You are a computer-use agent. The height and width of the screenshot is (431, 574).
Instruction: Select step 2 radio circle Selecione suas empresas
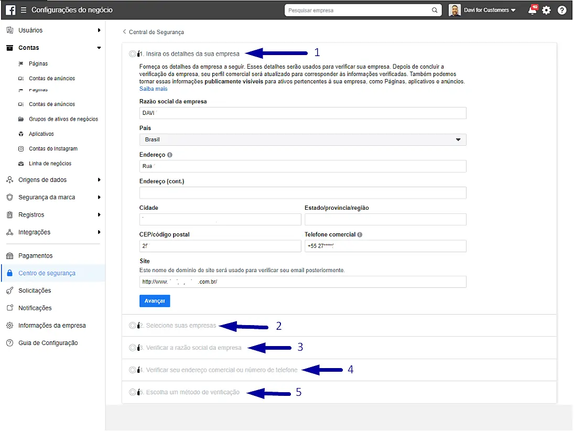132,326
